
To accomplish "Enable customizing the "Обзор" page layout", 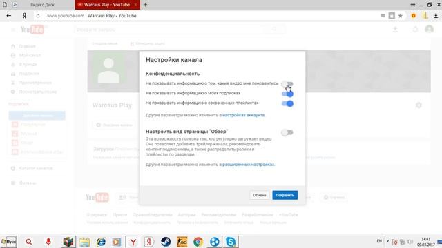I will [287, 132].
